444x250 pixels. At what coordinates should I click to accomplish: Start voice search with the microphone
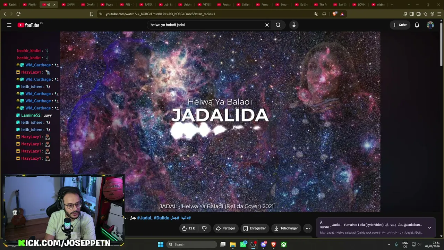click(x=294, y=25)
